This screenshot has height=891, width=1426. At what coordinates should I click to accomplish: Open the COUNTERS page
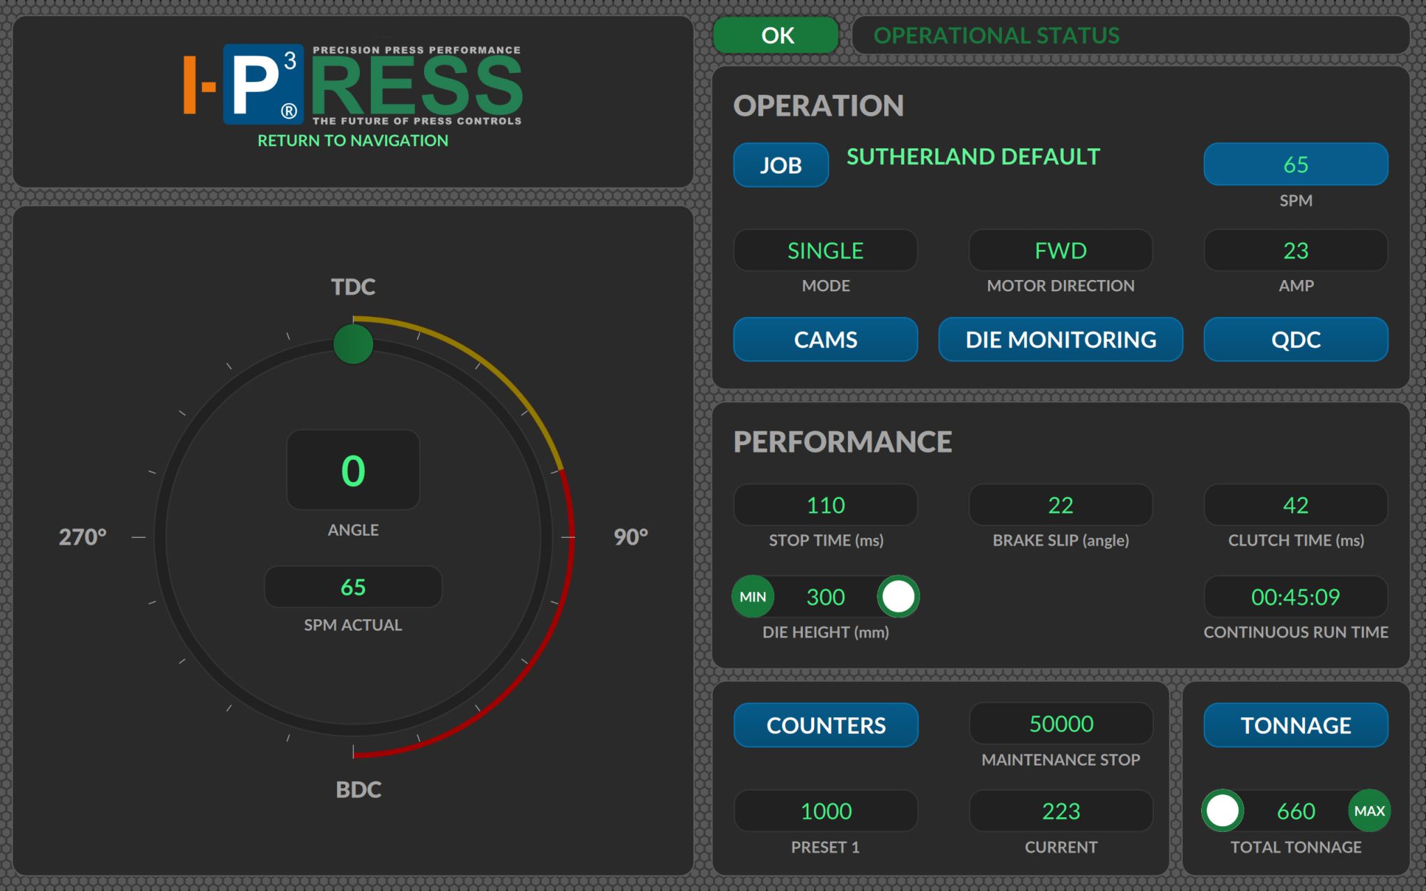pos(826,725)
